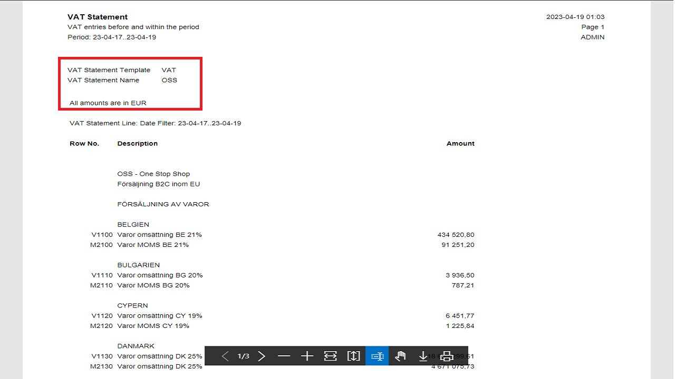Select the 'BULGARIEN' country heading

[138, 265]
